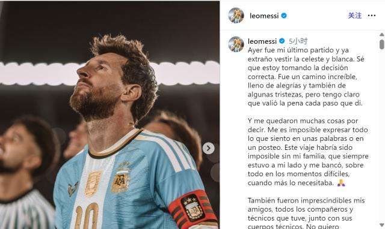Open the leomessi username above the caption
The height and width of the screenshot is (229, 385).
[262, 41]
